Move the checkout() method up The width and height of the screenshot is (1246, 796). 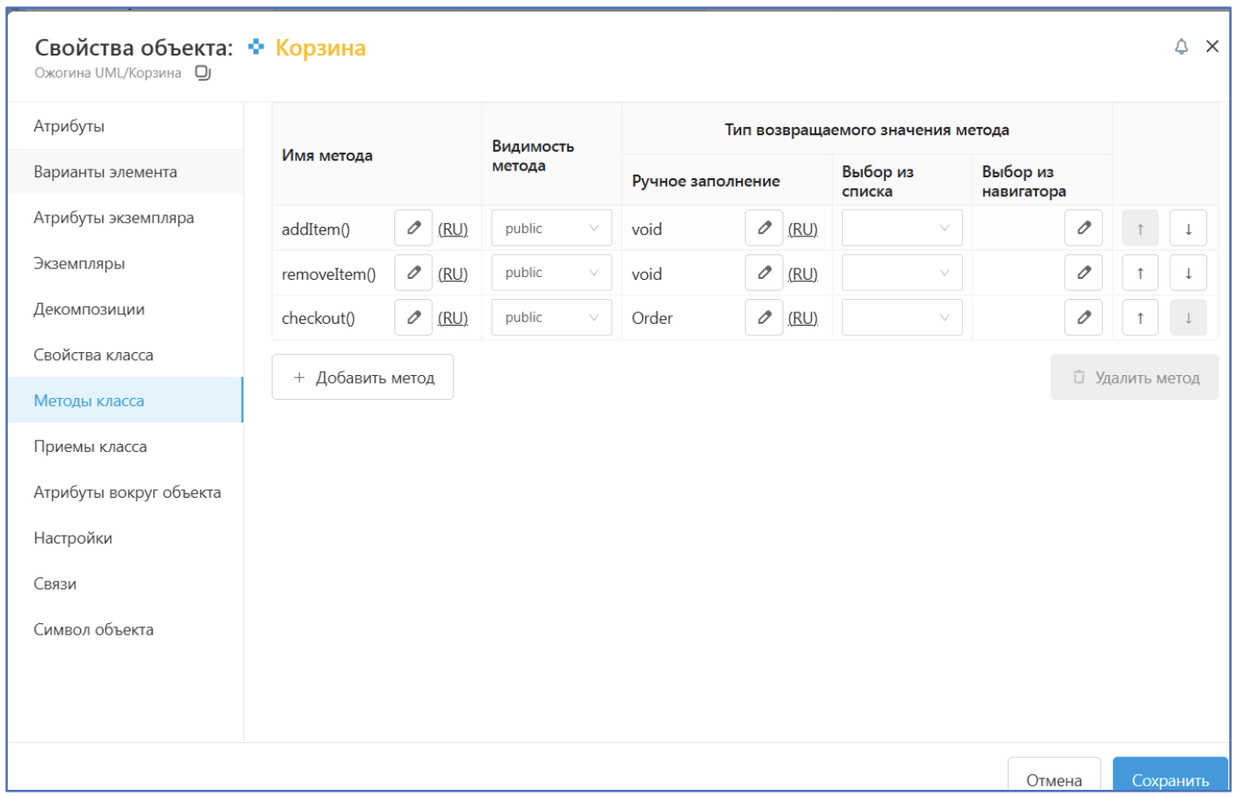(x=1139, y=318)
